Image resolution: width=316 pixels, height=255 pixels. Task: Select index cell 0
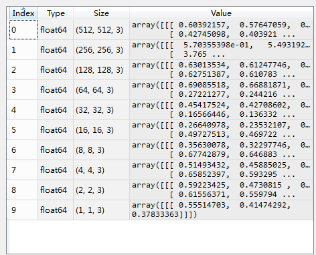click(23, 29)
